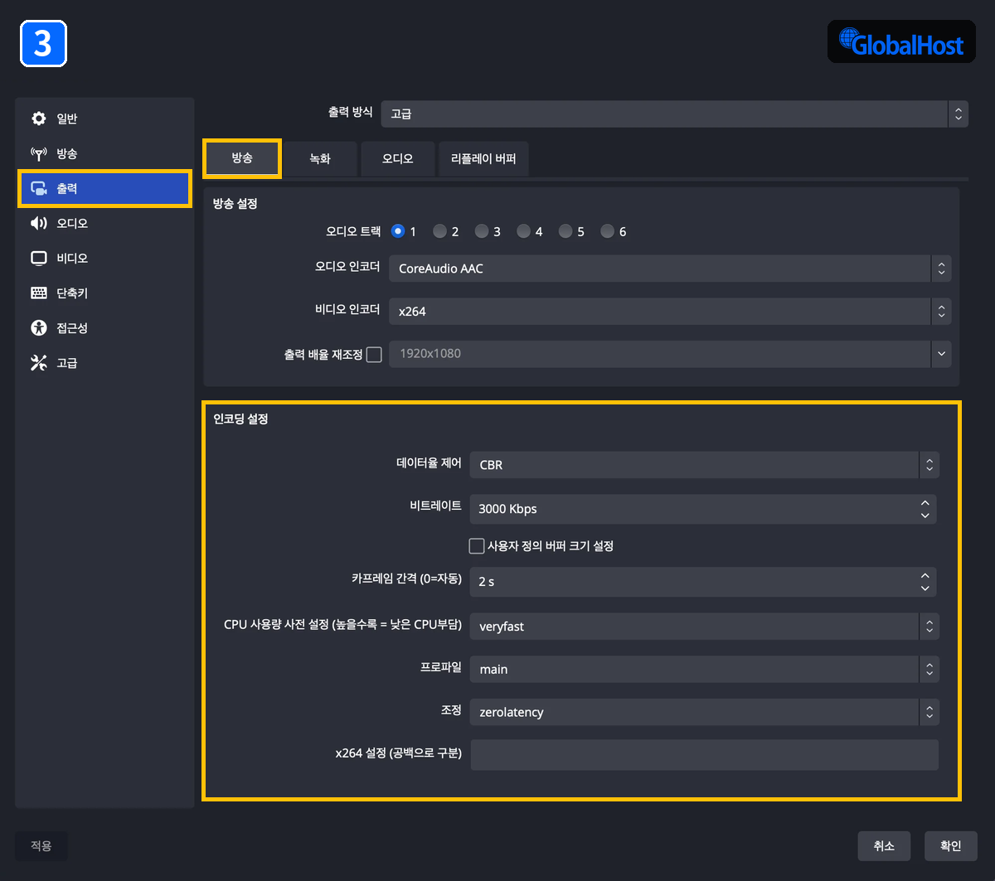995x881 pixels.
Task: Select audio track 2 radio button
Action: (x=440, y=231)
